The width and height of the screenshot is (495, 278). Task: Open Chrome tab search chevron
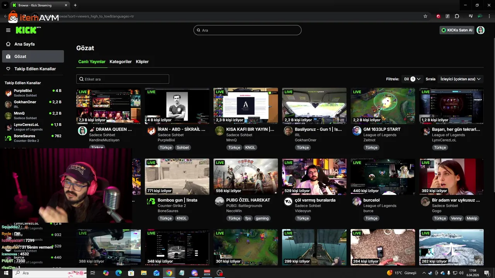[5, 5]
